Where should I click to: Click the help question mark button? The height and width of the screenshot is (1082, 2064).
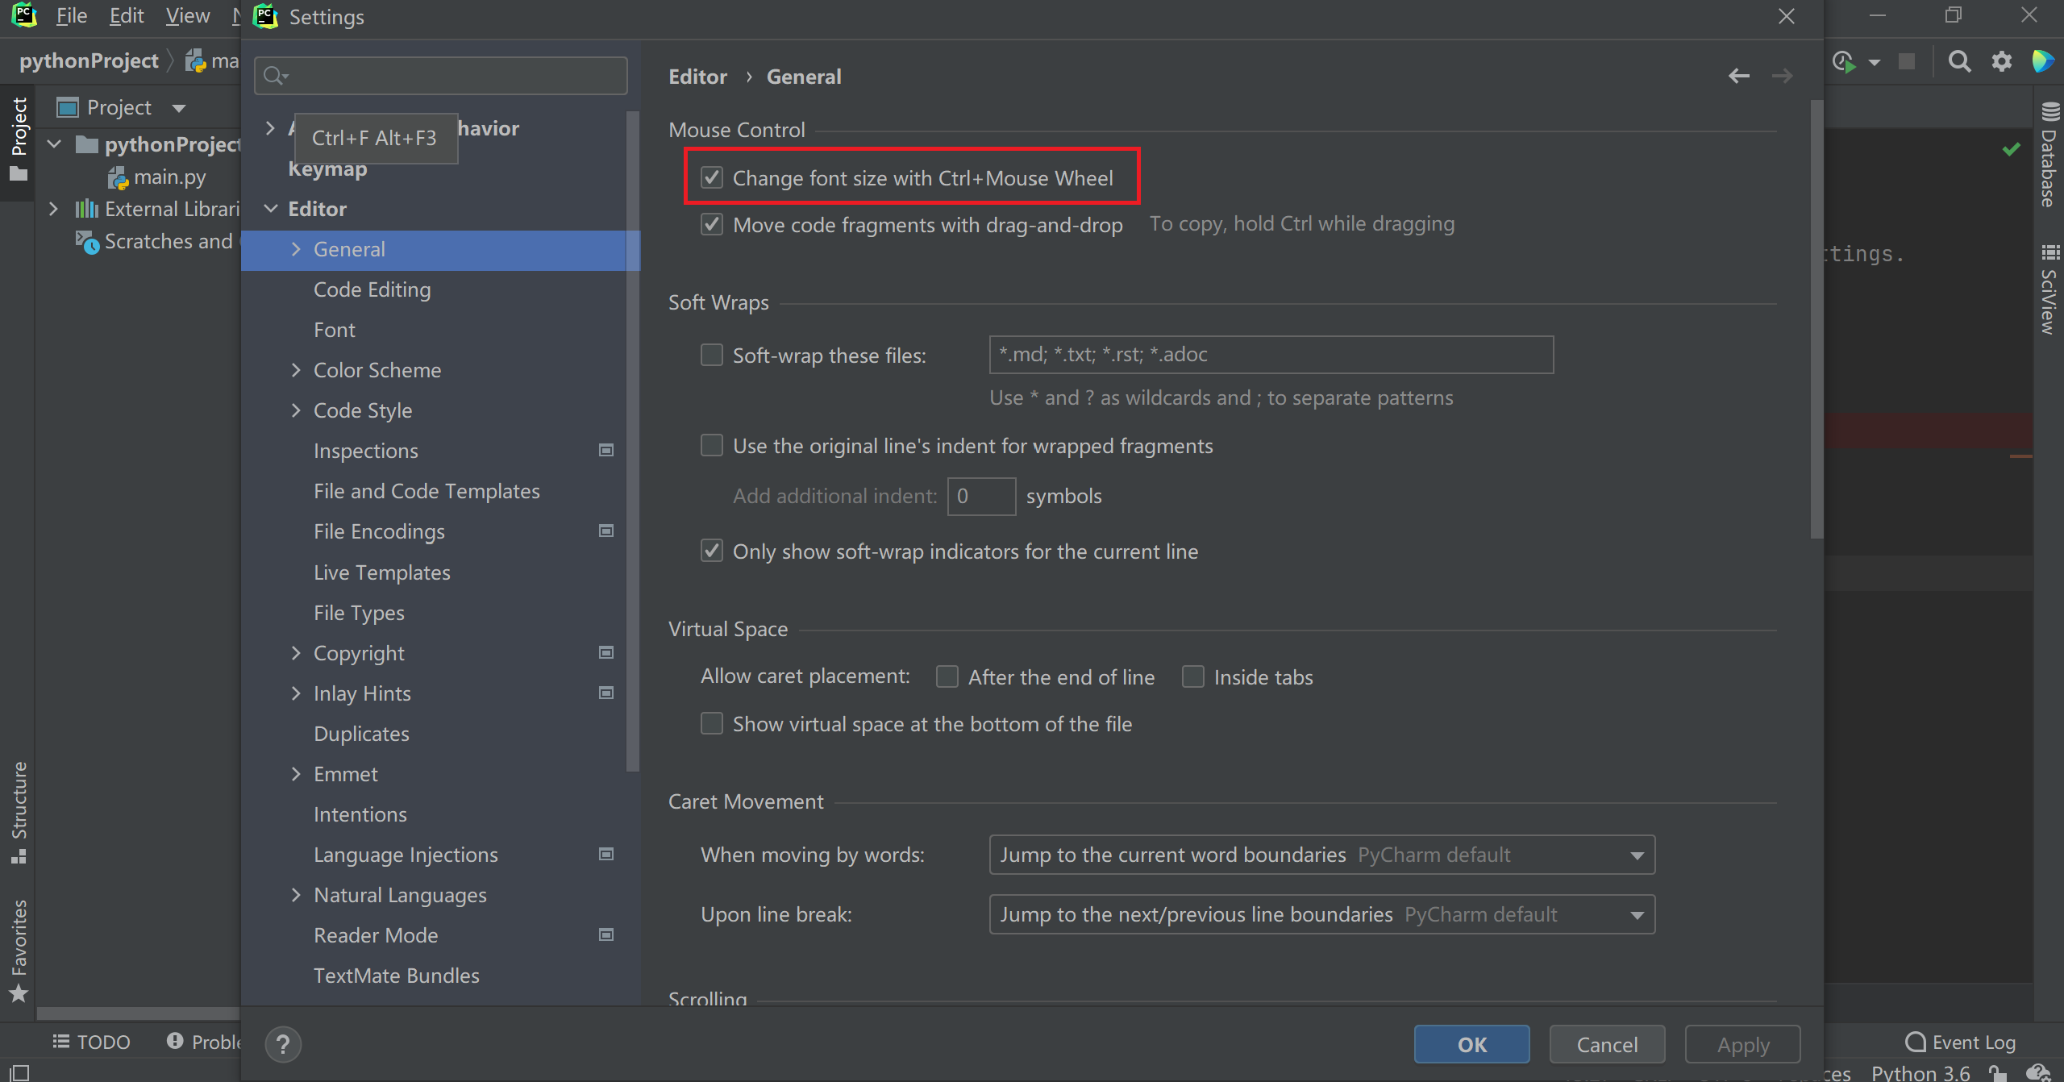click(283, 1045)
